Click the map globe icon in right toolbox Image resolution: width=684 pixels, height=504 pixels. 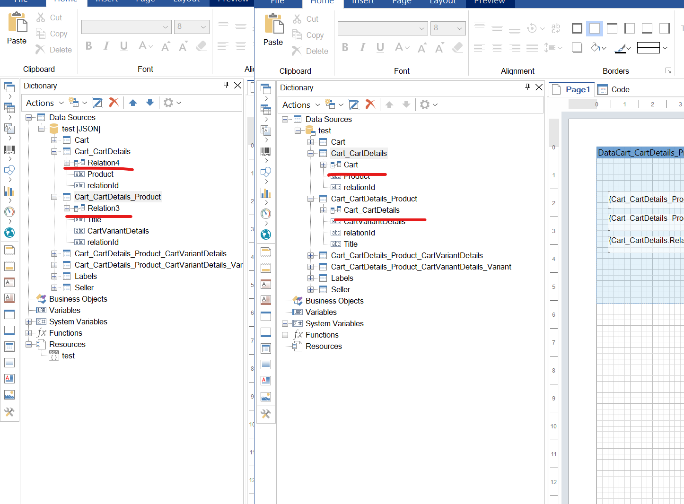[266, 235]
